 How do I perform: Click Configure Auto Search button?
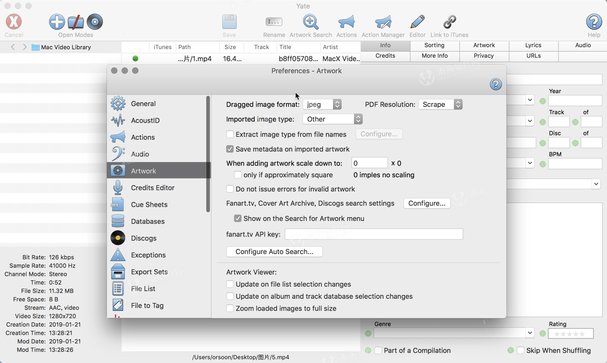pos(274,251)
